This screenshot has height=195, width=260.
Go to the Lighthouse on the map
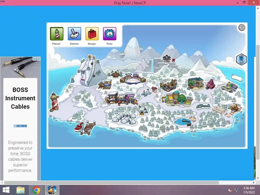point(54,102)
